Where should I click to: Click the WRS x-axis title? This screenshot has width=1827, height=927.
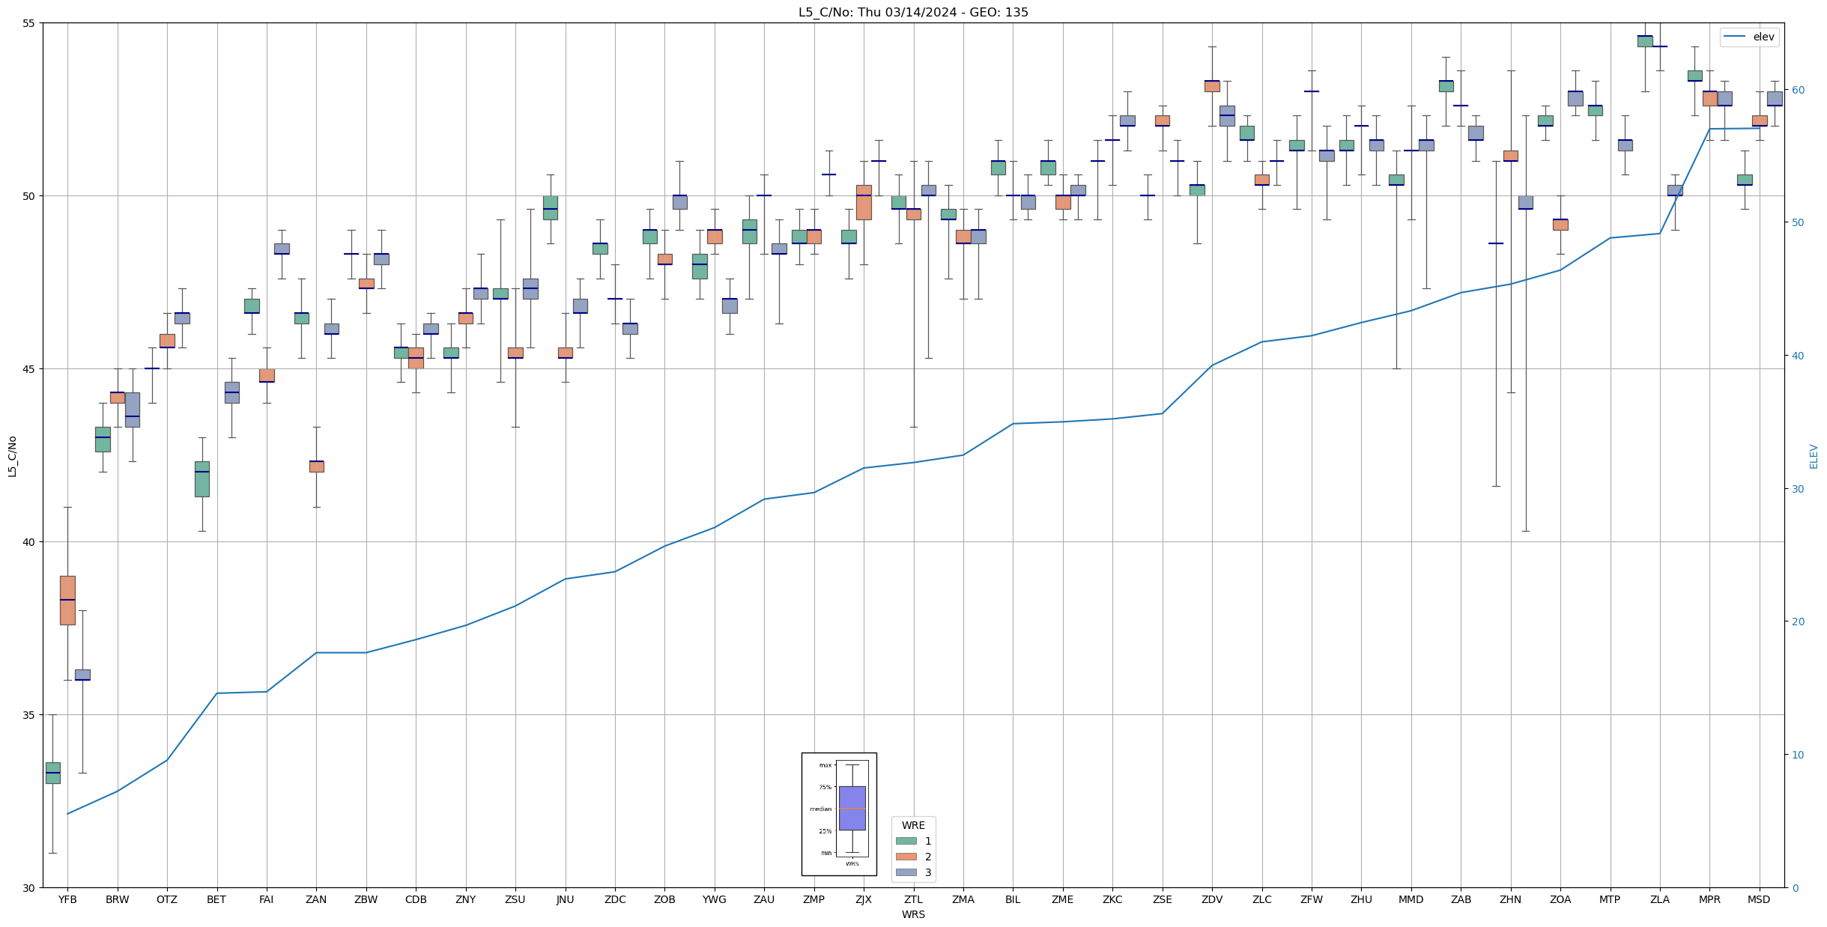click(x=913, y=914)
